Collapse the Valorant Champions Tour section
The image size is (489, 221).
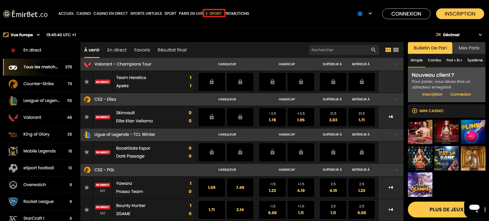(397, 64)
